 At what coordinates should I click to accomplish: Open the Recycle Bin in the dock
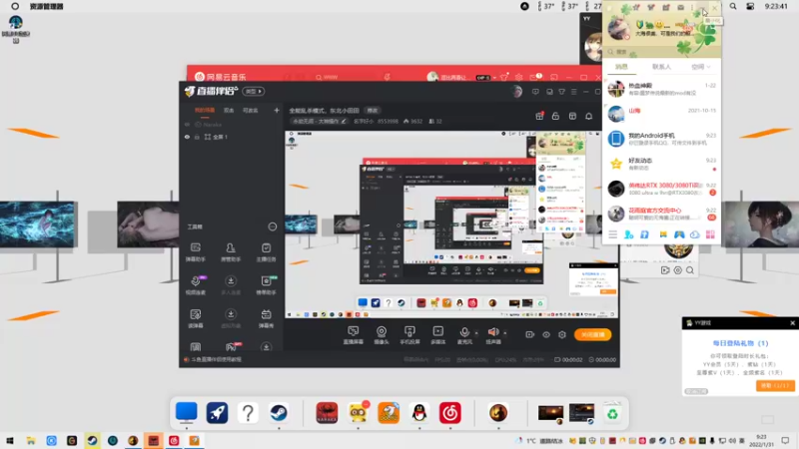point(612,413)
